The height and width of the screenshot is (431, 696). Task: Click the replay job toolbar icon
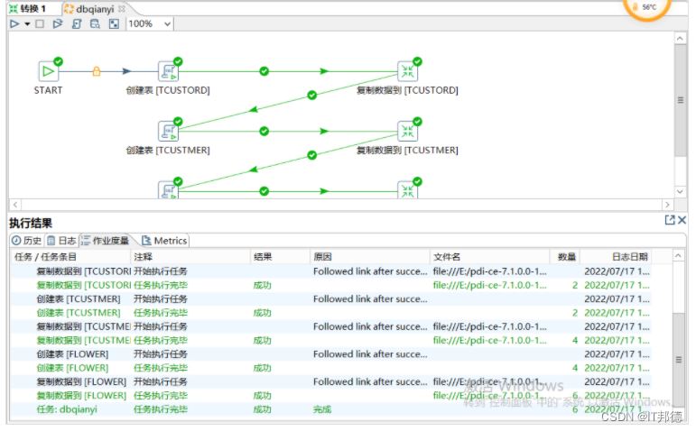pos(58,24)
